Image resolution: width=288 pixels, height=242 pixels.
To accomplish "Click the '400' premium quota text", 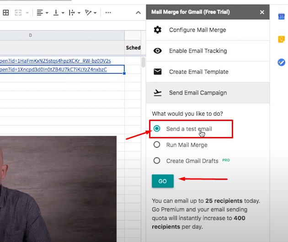I will pyautogui.click(x=240, y=218).
